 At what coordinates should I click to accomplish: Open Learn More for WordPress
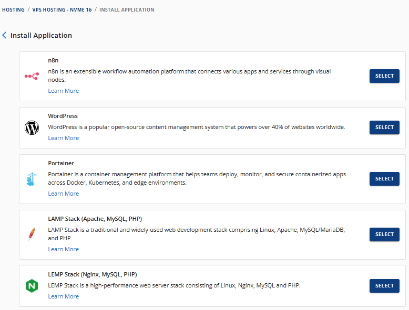64,138
